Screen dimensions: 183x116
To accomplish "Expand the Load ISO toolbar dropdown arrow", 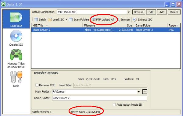I will point(66,19).
